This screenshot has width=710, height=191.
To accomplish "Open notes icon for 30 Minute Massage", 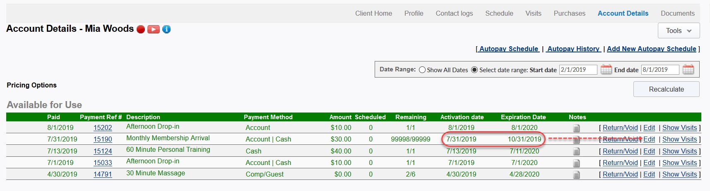I will pyautogui.click(x=576, y=175).
